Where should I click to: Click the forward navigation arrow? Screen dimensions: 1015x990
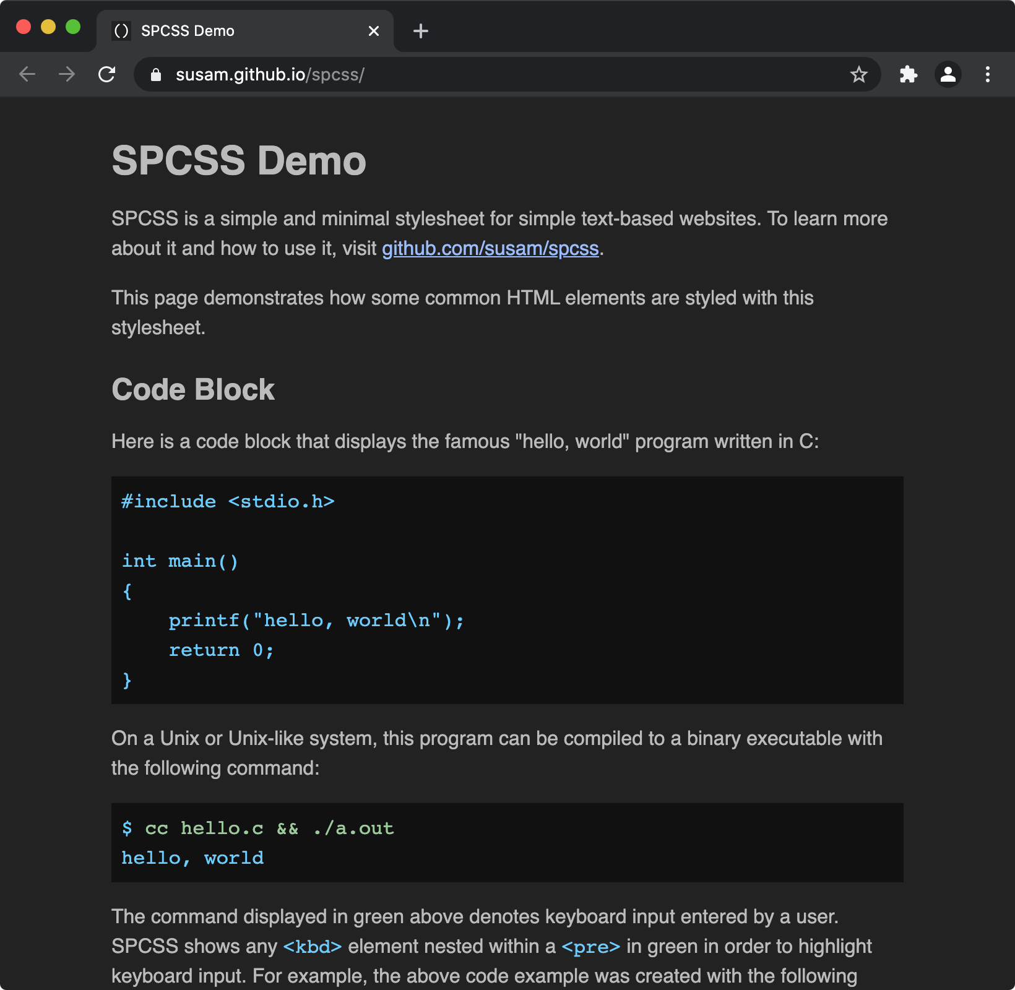[66, 74]
